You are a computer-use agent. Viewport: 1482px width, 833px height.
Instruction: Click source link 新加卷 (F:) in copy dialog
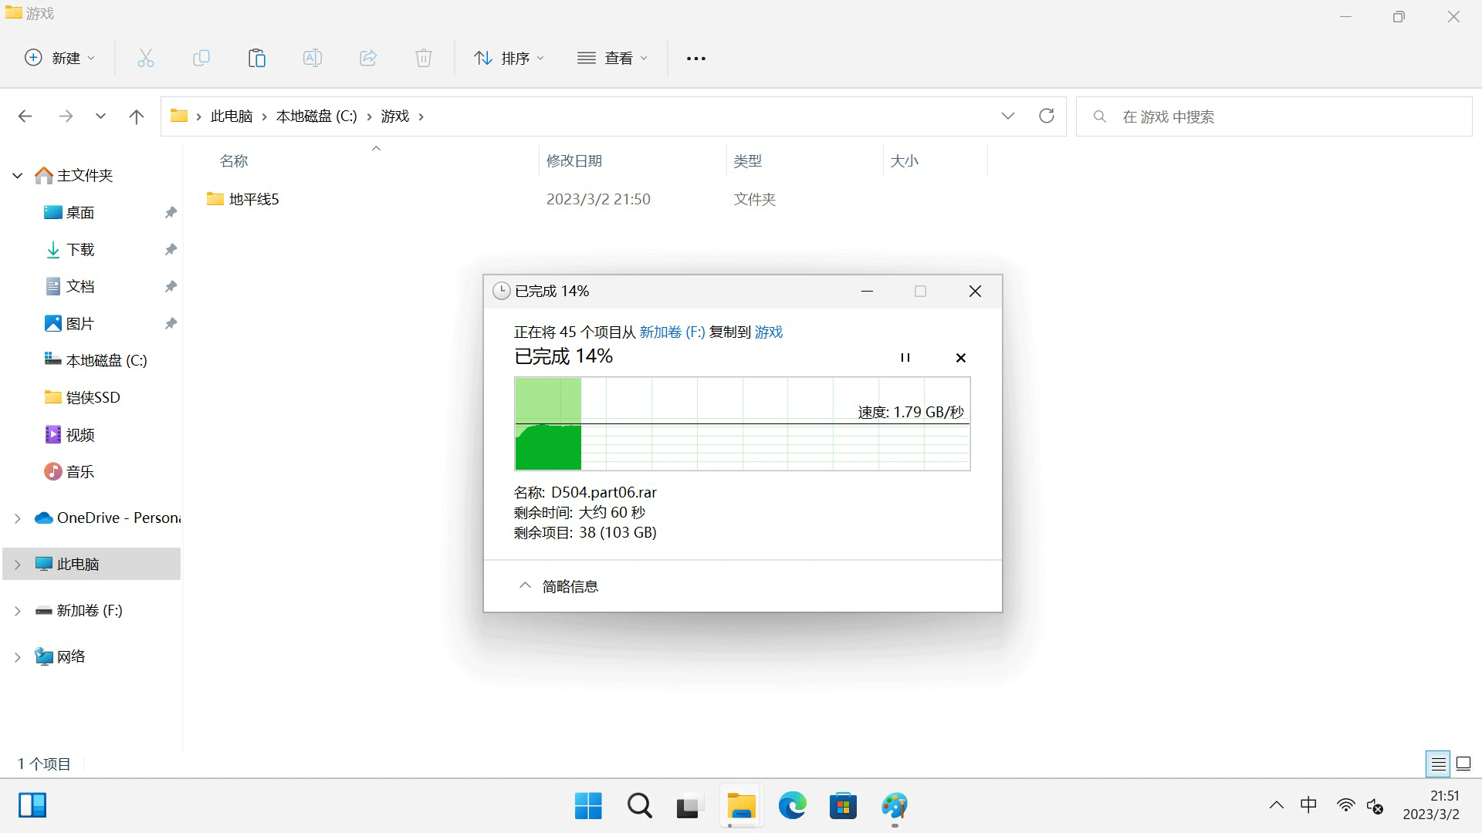[672, 332]
